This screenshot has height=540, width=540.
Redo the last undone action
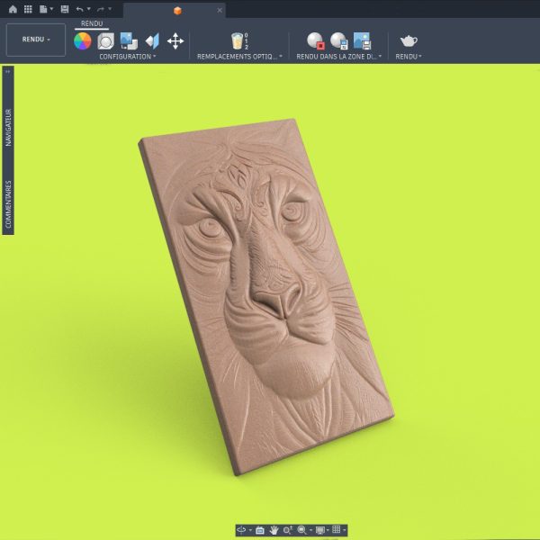tap(101, 9)
